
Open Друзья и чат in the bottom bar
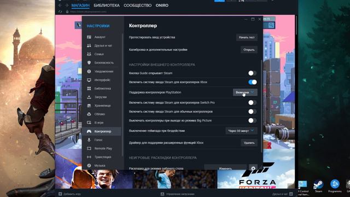click(283, 194)
